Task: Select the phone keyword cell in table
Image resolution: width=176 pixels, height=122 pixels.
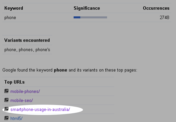Action: 10,18
